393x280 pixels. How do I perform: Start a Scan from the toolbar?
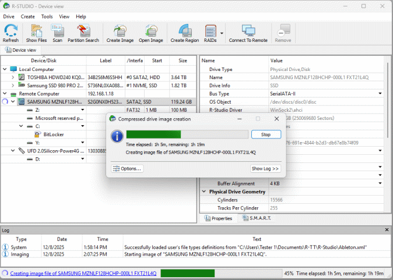pos(58,33)
